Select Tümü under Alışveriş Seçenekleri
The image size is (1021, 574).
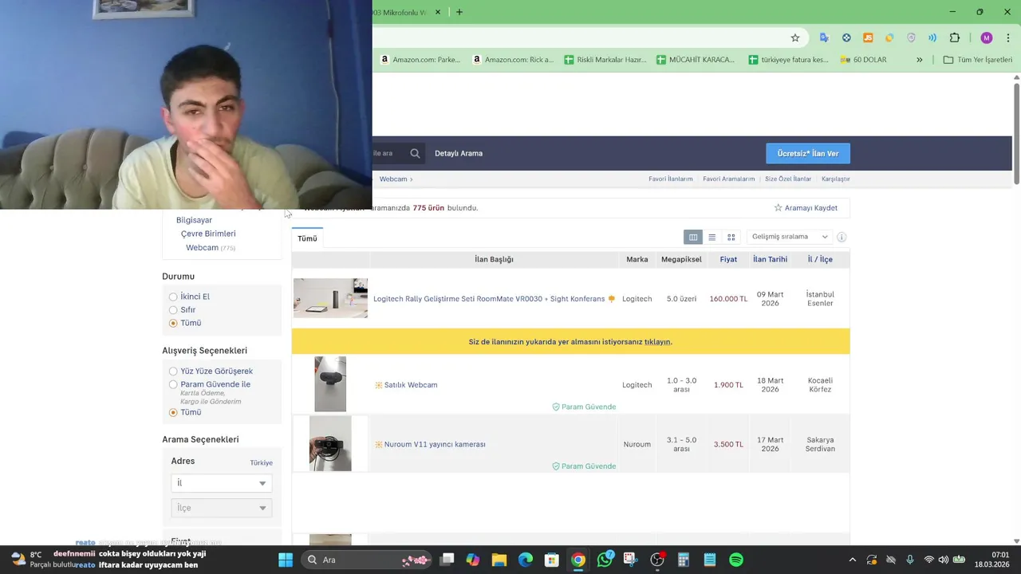point(173,412)
